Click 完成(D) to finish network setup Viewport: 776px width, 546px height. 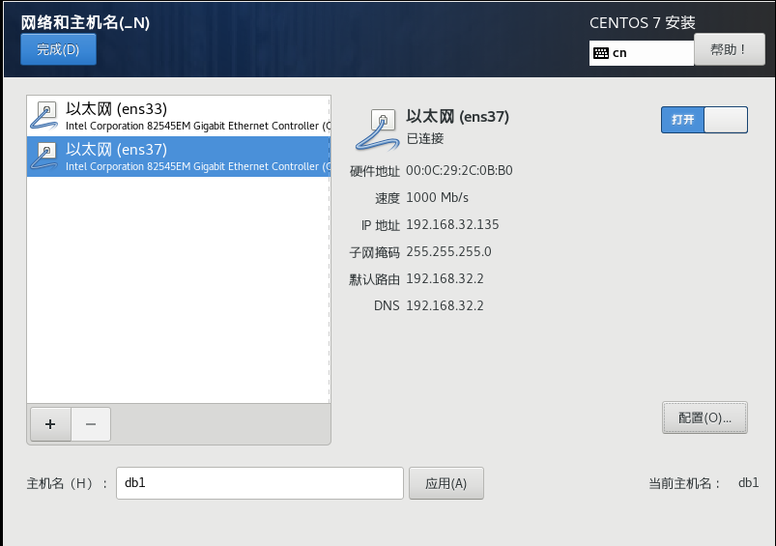click(58, 49)
